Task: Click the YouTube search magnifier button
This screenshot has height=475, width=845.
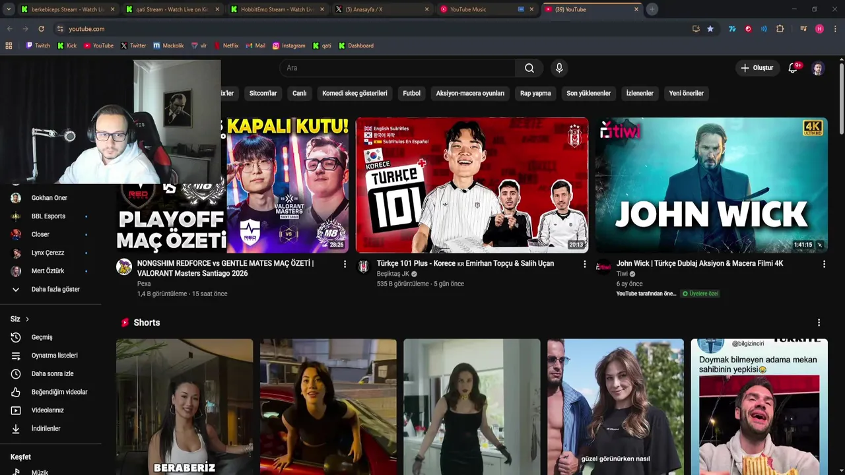Action: click(529, 68)
